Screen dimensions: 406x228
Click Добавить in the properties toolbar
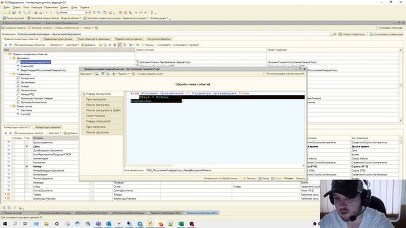(x=70, y=133)
